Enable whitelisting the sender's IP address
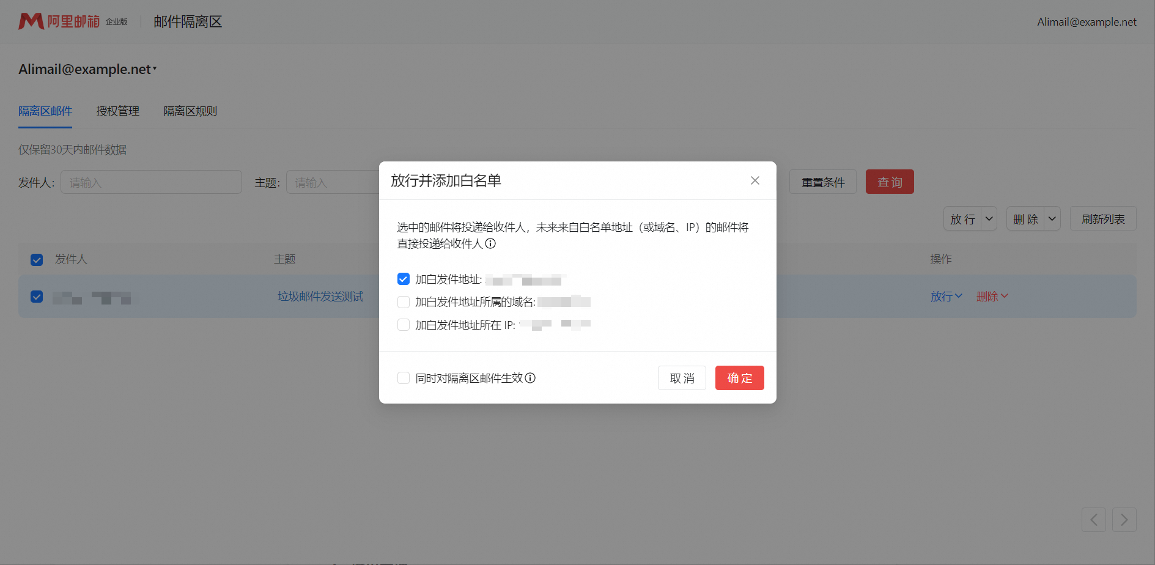The image size is (1155, 565). 404,325
